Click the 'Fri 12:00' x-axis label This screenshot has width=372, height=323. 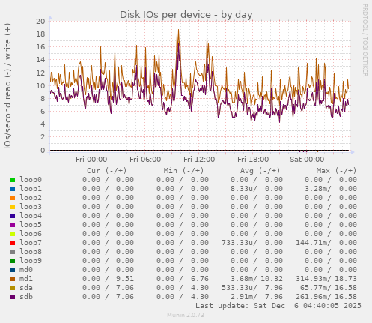(x=199, y=160)
